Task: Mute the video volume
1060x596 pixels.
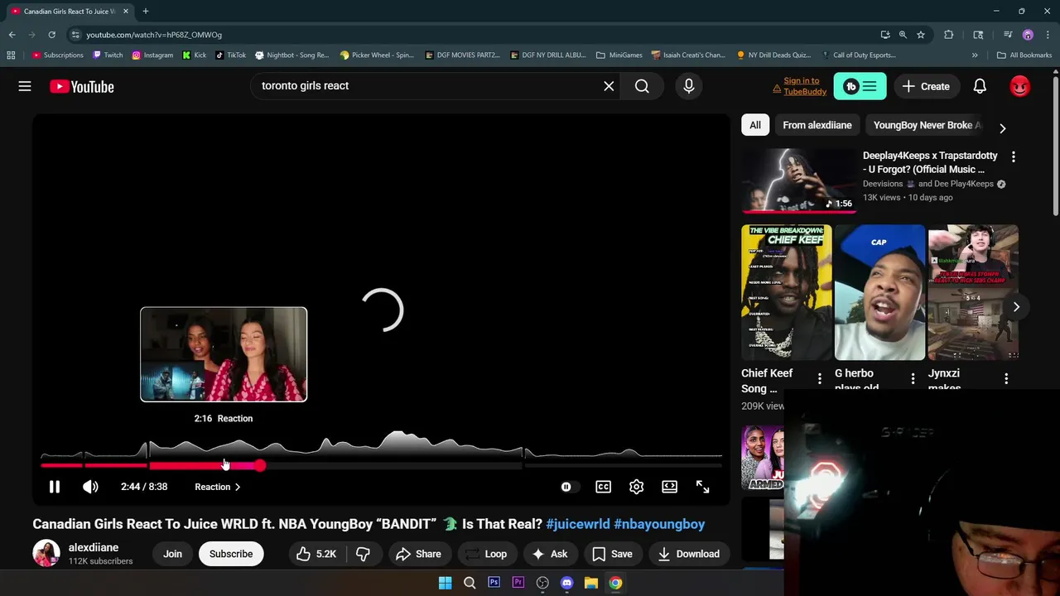Action: [x=90, y=487]
